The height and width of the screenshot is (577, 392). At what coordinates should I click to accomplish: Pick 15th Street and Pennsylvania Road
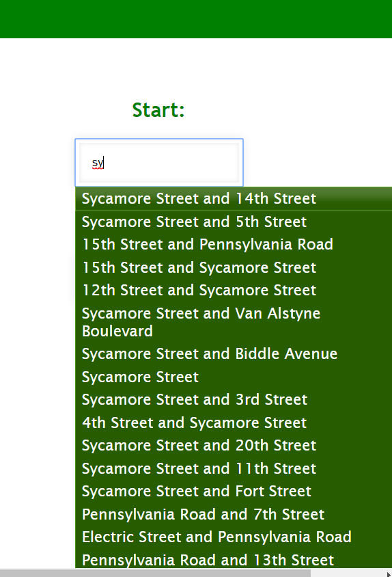(234, 245)
